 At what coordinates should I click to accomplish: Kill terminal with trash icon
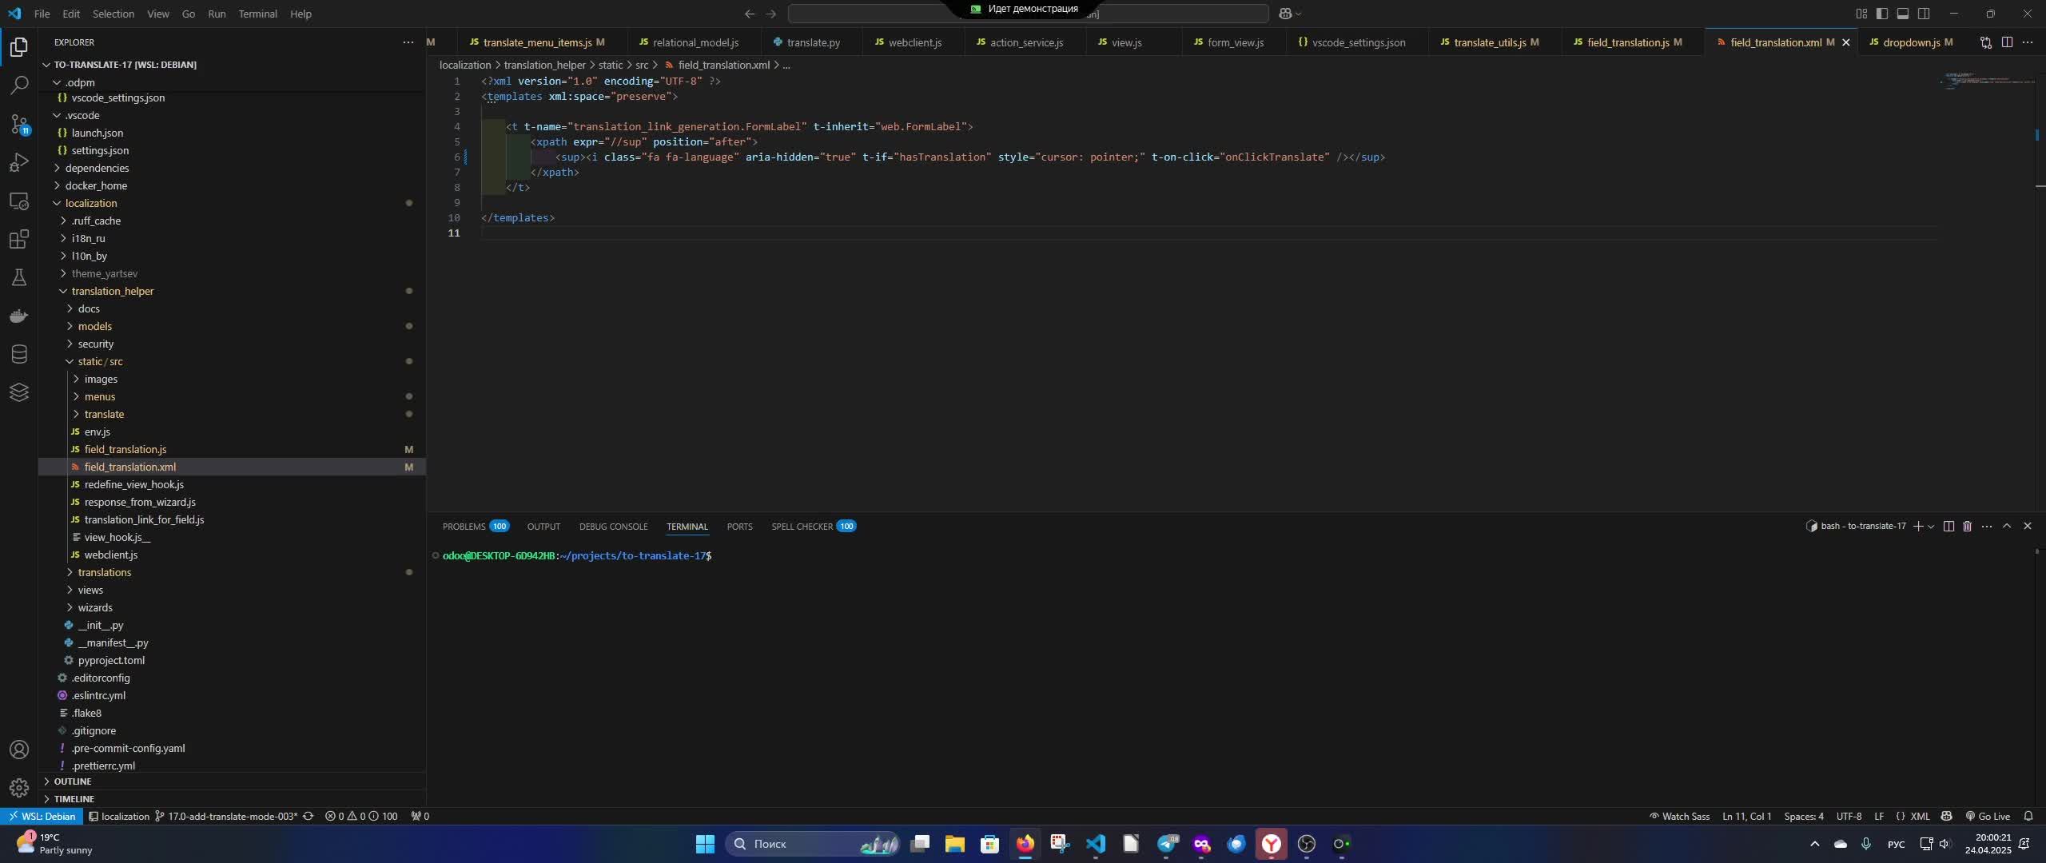[x=1968, y=526]
